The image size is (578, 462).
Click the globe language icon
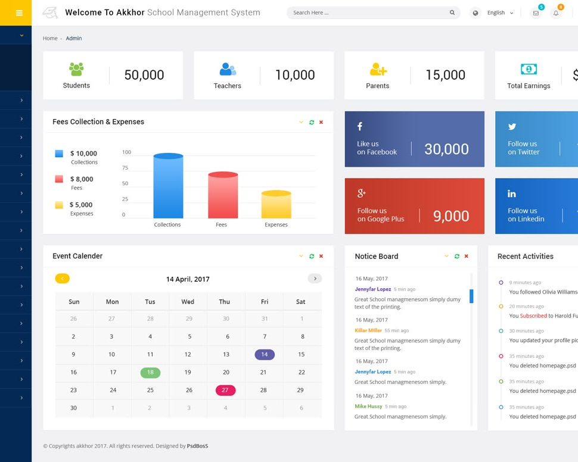(x=475, y=13)
